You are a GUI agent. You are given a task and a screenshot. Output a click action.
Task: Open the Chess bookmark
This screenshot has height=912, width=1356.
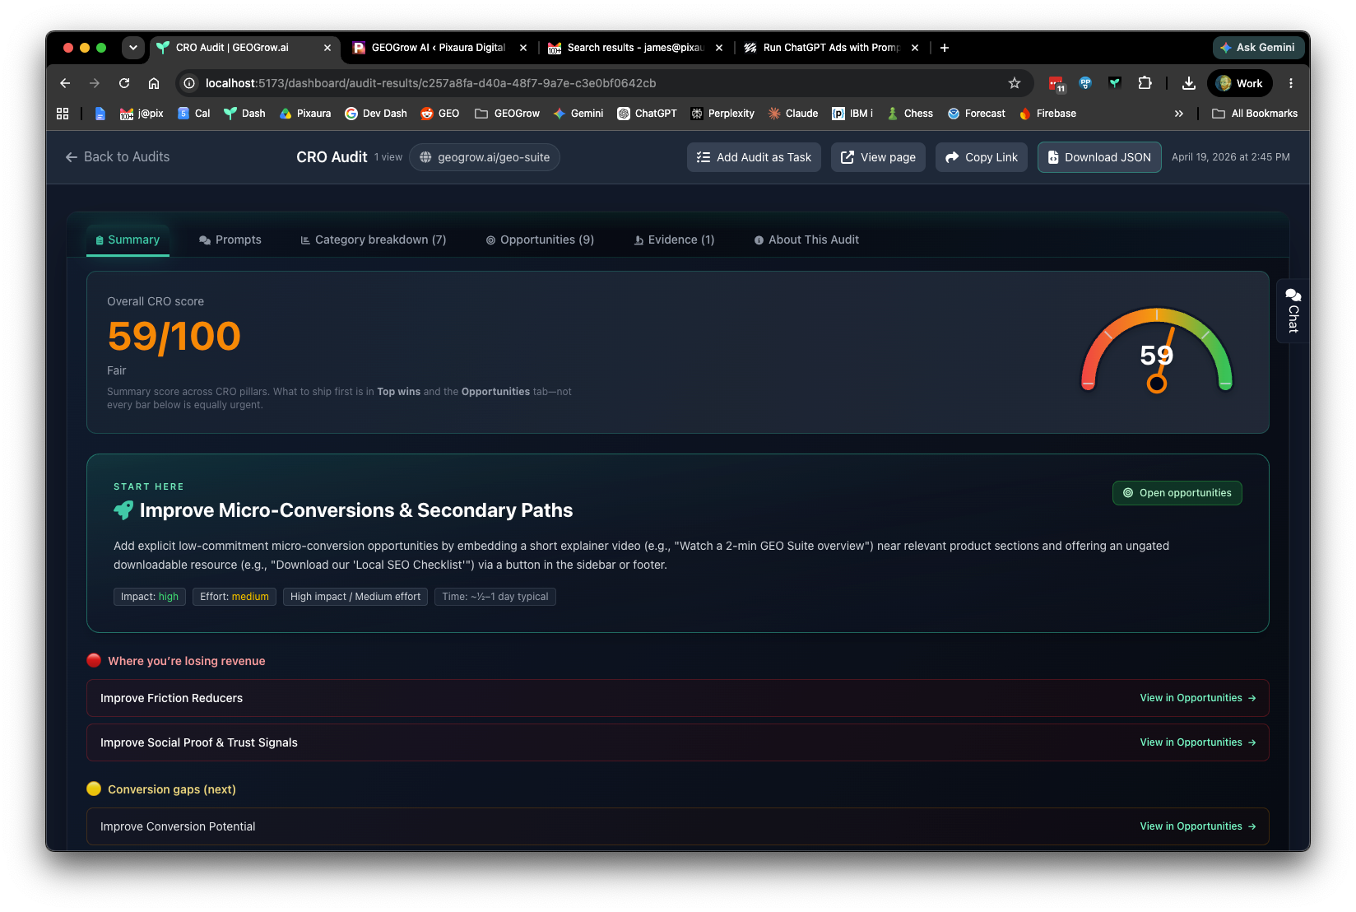tap(910, 114)
